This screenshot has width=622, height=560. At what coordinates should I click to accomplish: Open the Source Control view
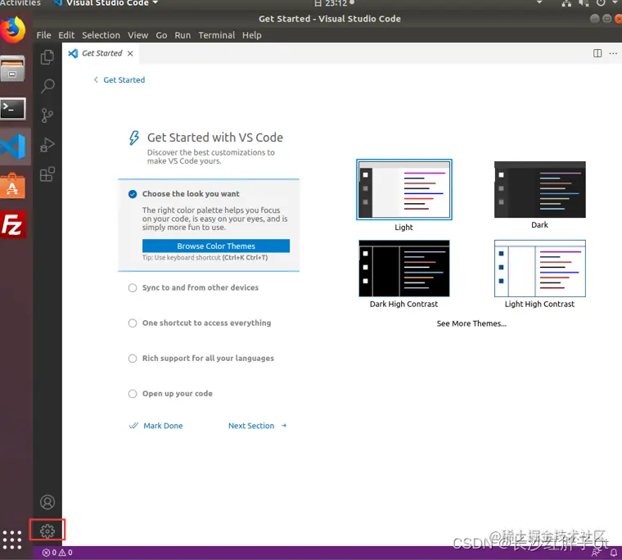[x=47, y=115]
